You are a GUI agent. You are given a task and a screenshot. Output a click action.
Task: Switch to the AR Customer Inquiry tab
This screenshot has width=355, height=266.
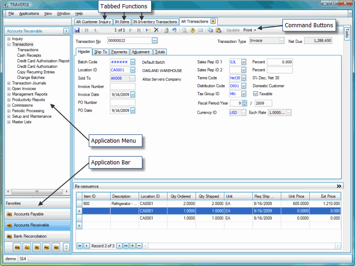click(93, 22)
